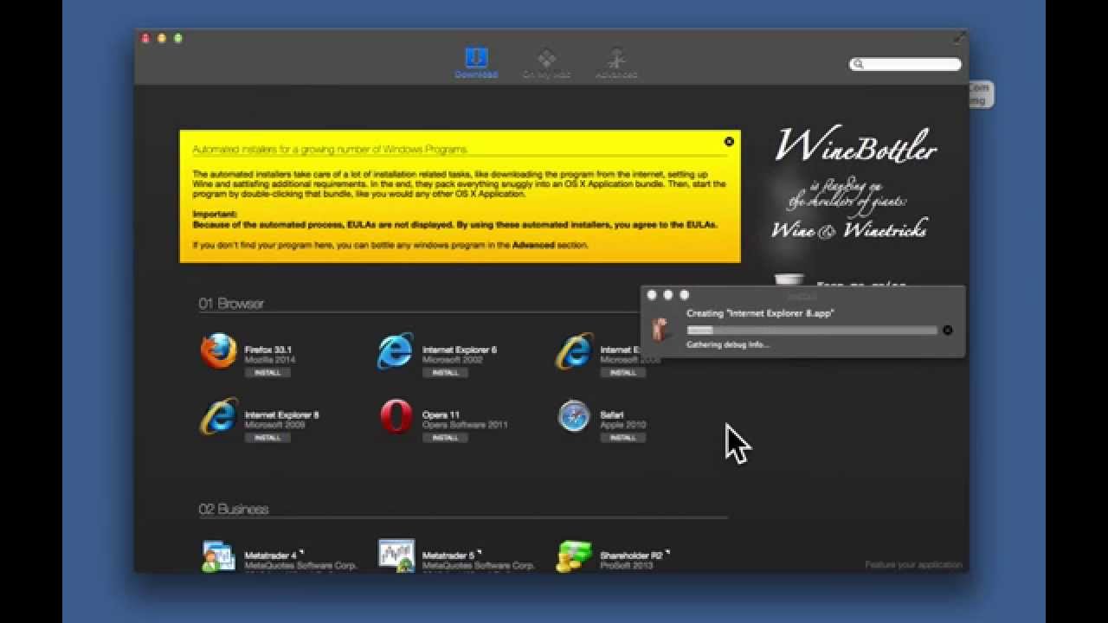This screenshot has height=623, width=1108.
Task: Install Safari
Action: [622, 438]
